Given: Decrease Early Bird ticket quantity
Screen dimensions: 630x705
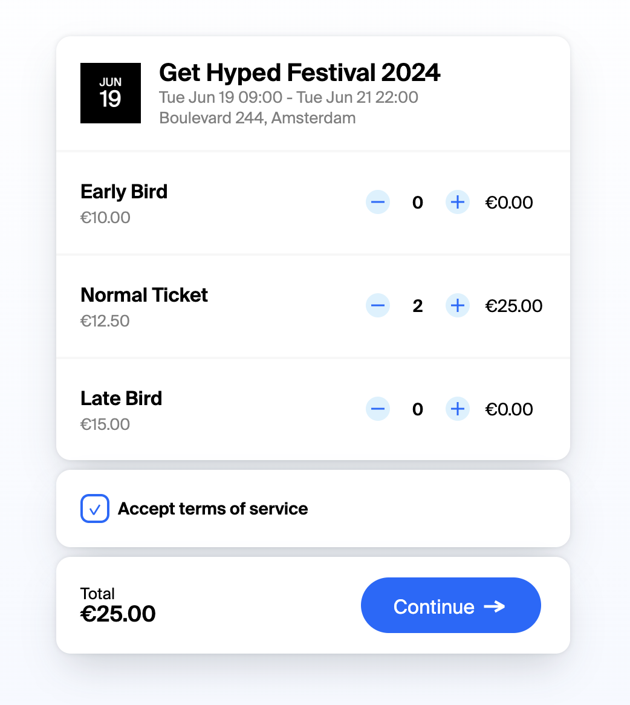Looking at the screenshot, I should [x=378, y=203].
